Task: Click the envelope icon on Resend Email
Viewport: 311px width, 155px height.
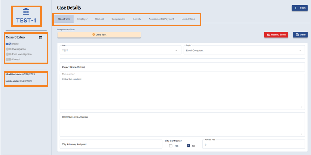Action: pyautogui.click(x=269, y=34)
